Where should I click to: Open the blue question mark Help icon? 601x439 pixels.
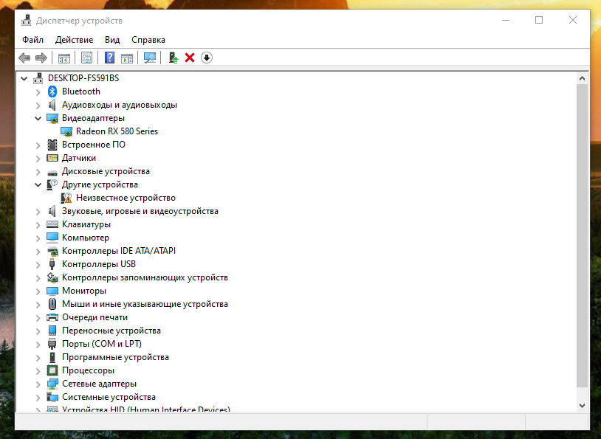pyautogui.click(x=109, y=58)
